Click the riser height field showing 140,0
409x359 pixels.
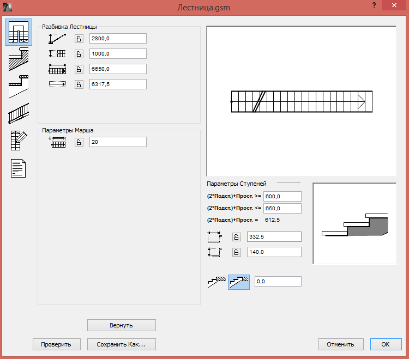point(274,252)
